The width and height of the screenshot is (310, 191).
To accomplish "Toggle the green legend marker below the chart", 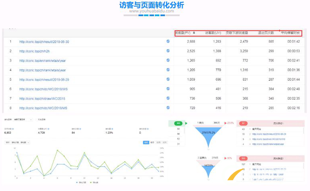I will (x=91, y=182).
